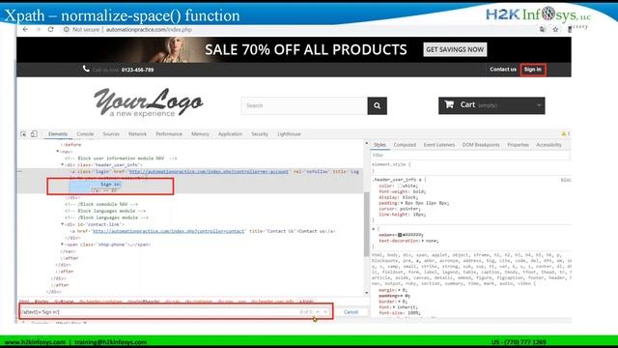
Task: Click the YourLogo site logo
Action: tap(148, 102)
